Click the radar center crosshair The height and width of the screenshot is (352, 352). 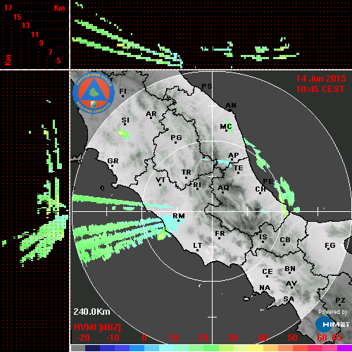tap(213, 211)
